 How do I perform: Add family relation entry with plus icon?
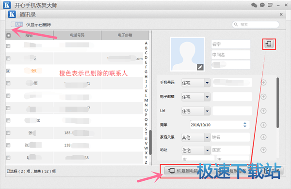[x=263, y=137]
